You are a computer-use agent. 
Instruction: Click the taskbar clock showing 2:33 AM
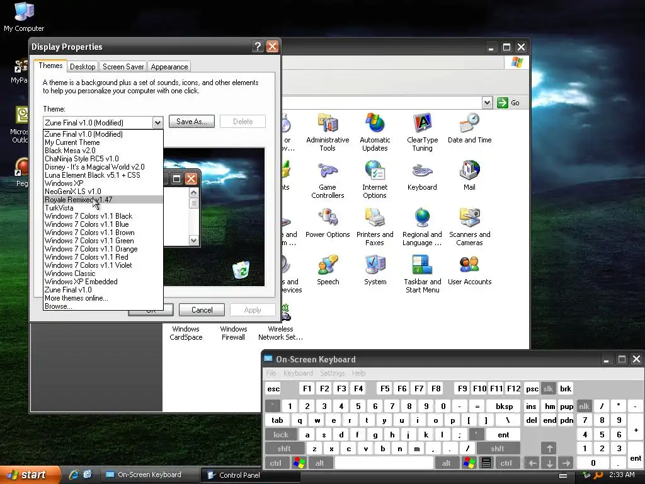click(x=622, y=475)
